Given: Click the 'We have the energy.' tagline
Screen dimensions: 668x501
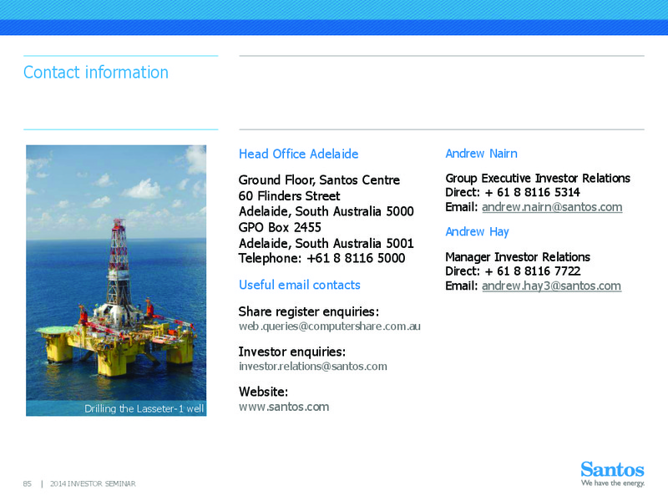Looking at the screenshot, I should [x=613, y=483].
